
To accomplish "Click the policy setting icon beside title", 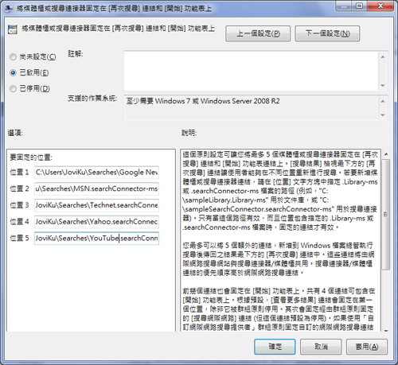I will [12, 29].
